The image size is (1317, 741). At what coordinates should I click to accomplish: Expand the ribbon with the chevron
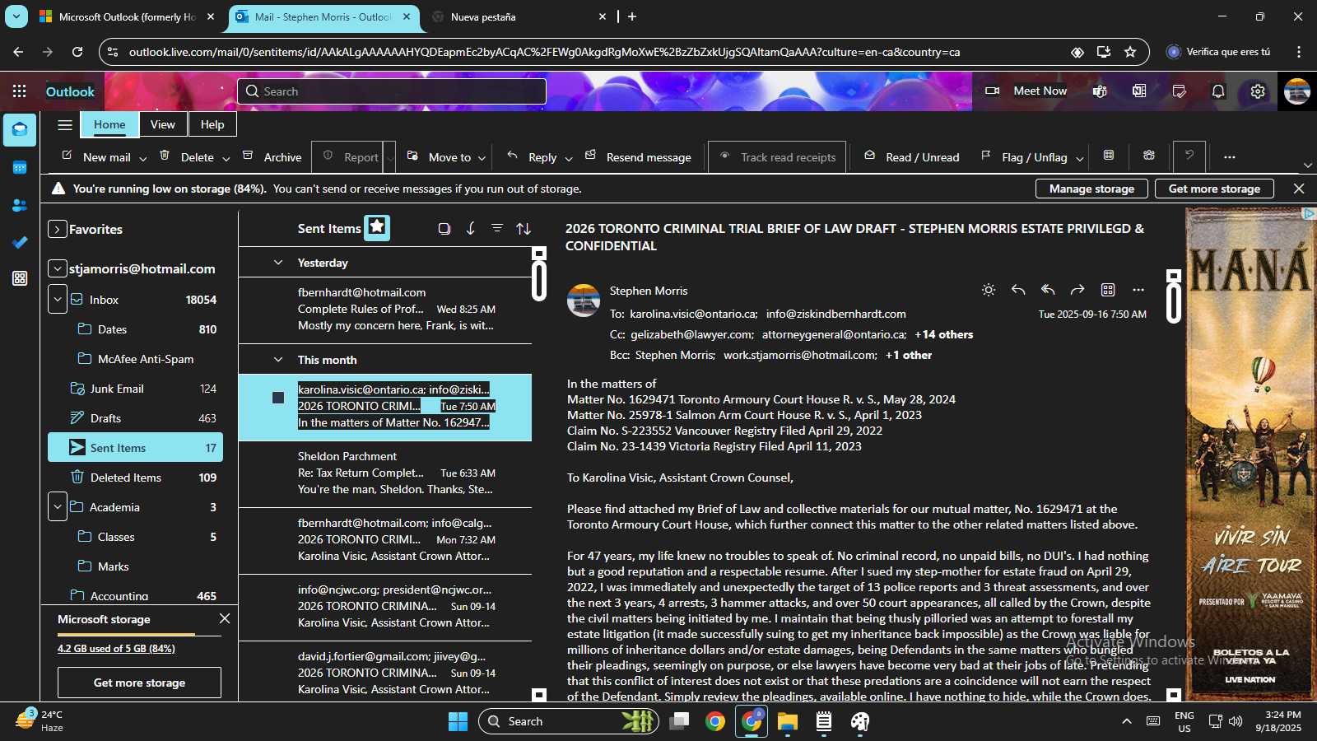tap(1308, 165)
